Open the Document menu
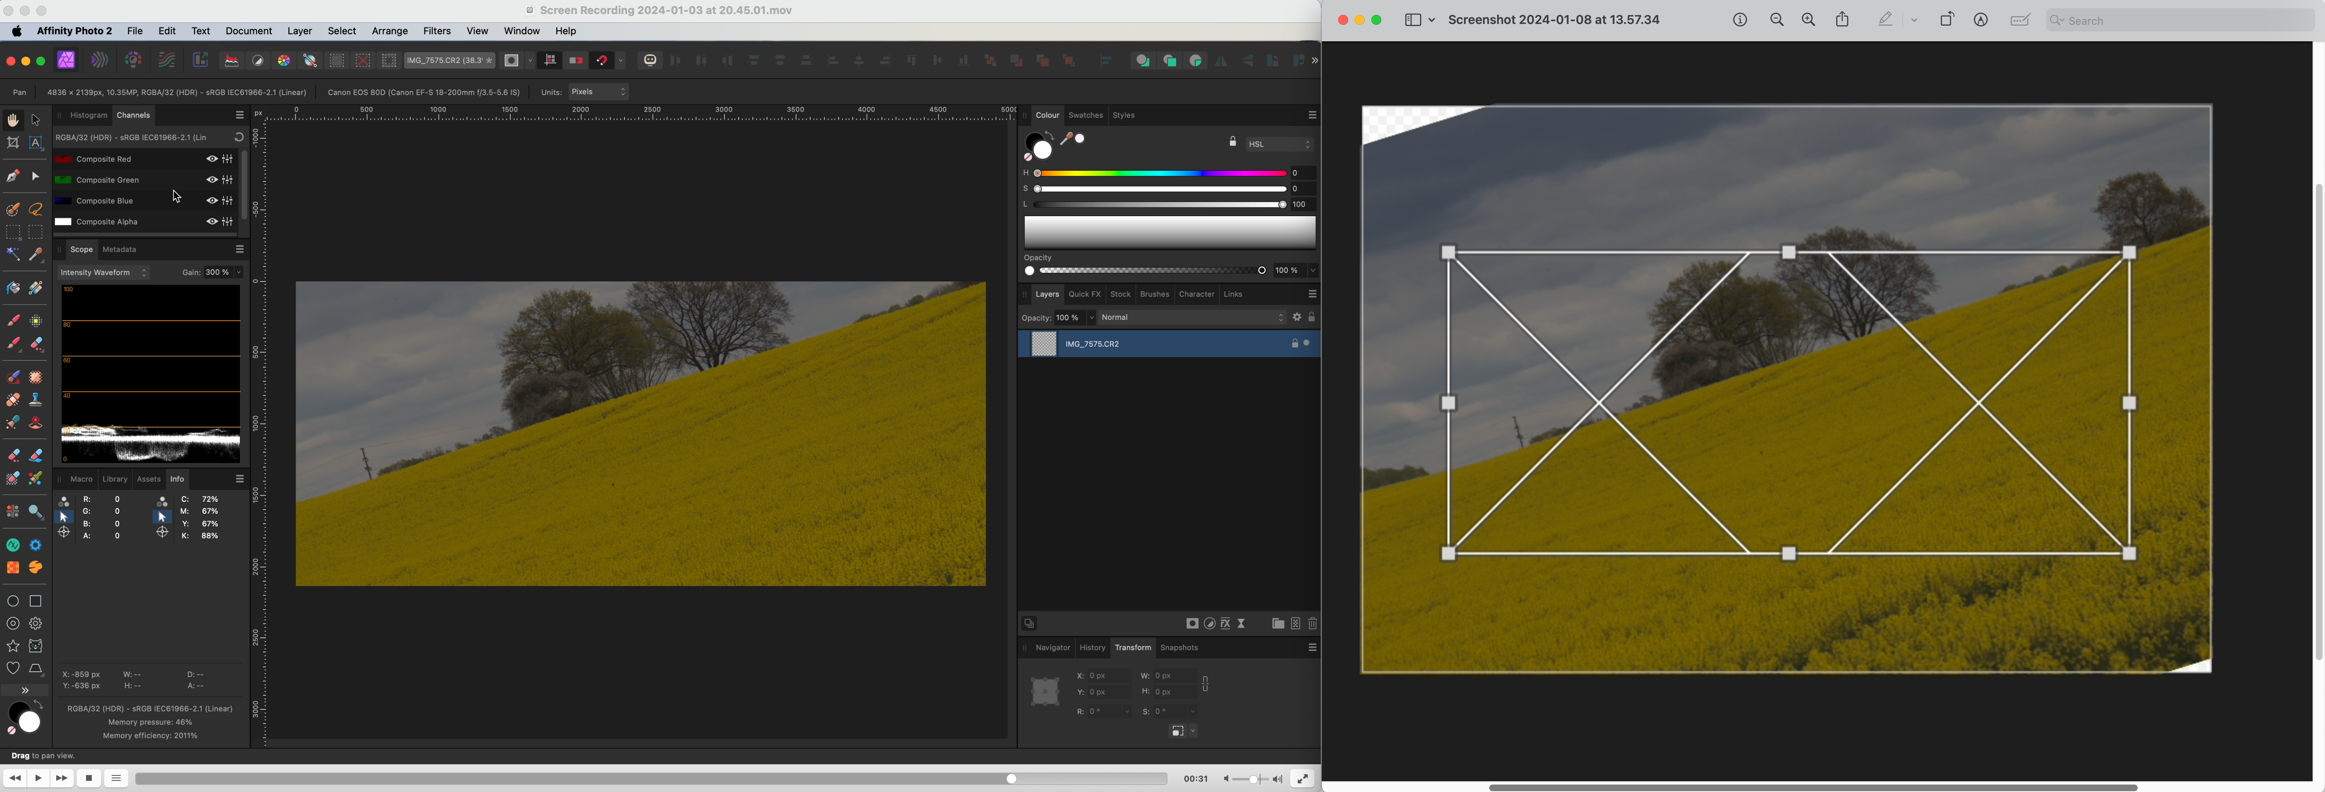The image size is (2325, 792). (248, 31)
